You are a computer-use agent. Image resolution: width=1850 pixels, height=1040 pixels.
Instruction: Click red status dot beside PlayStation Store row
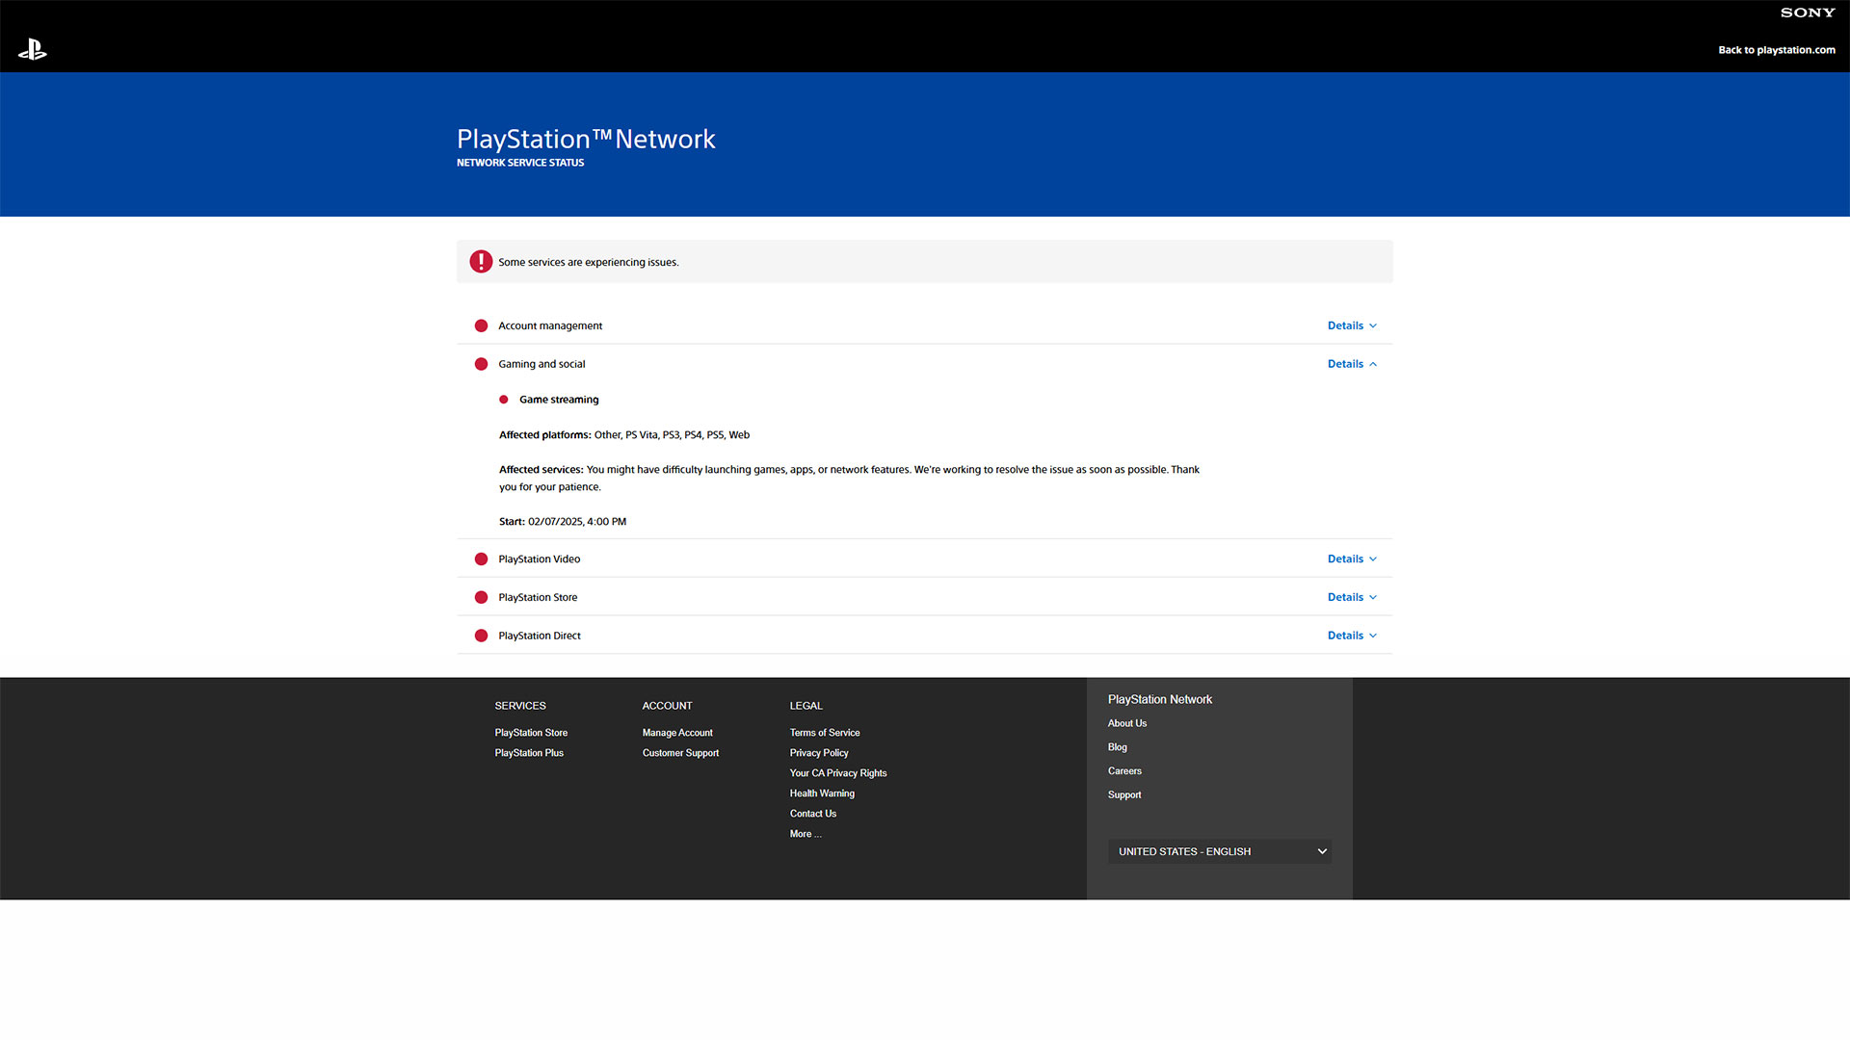coord(481,597)
